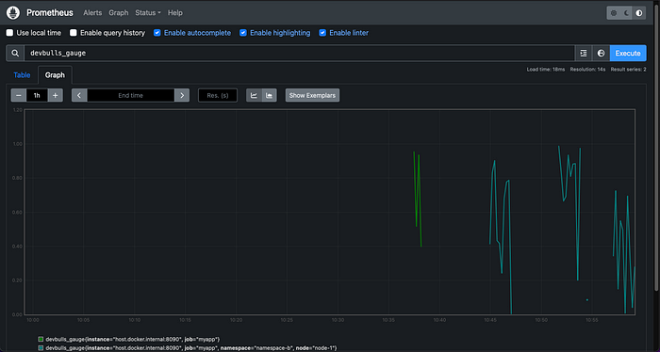Focus the devbulls_gauge expression input

299,54
